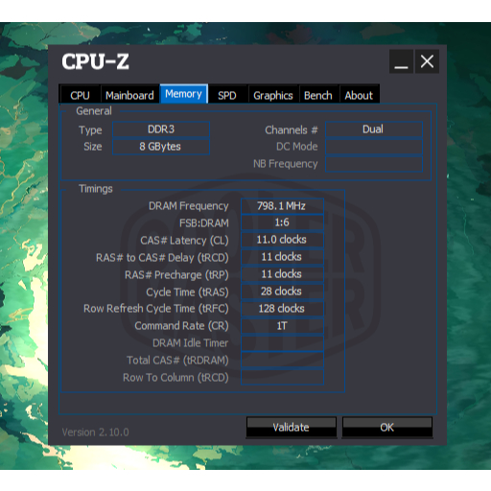Viewport: 491px width, 491px height.
Task: Go to the About tab
Action: point(359,95)
